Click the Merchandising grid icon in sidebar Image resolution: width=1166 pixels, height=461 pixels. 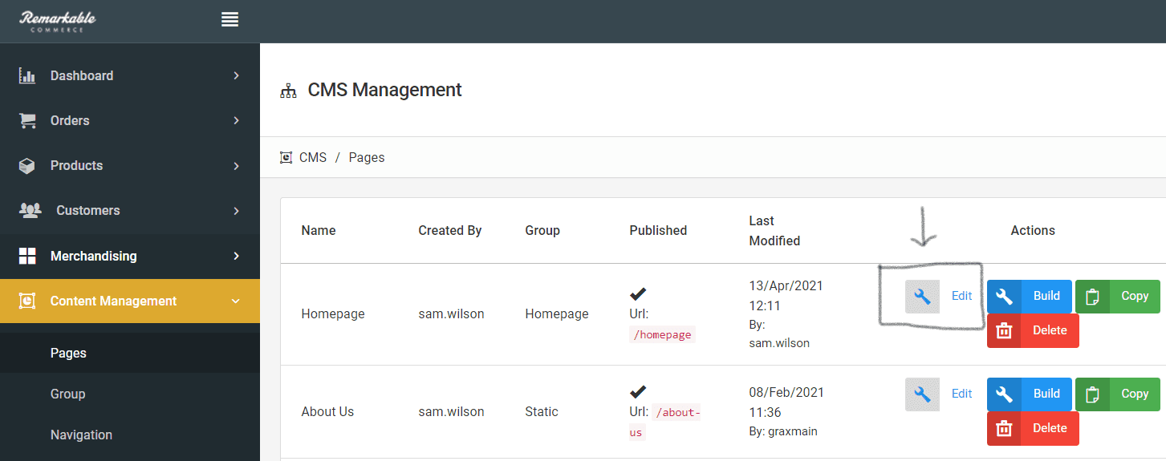[27, 257]
